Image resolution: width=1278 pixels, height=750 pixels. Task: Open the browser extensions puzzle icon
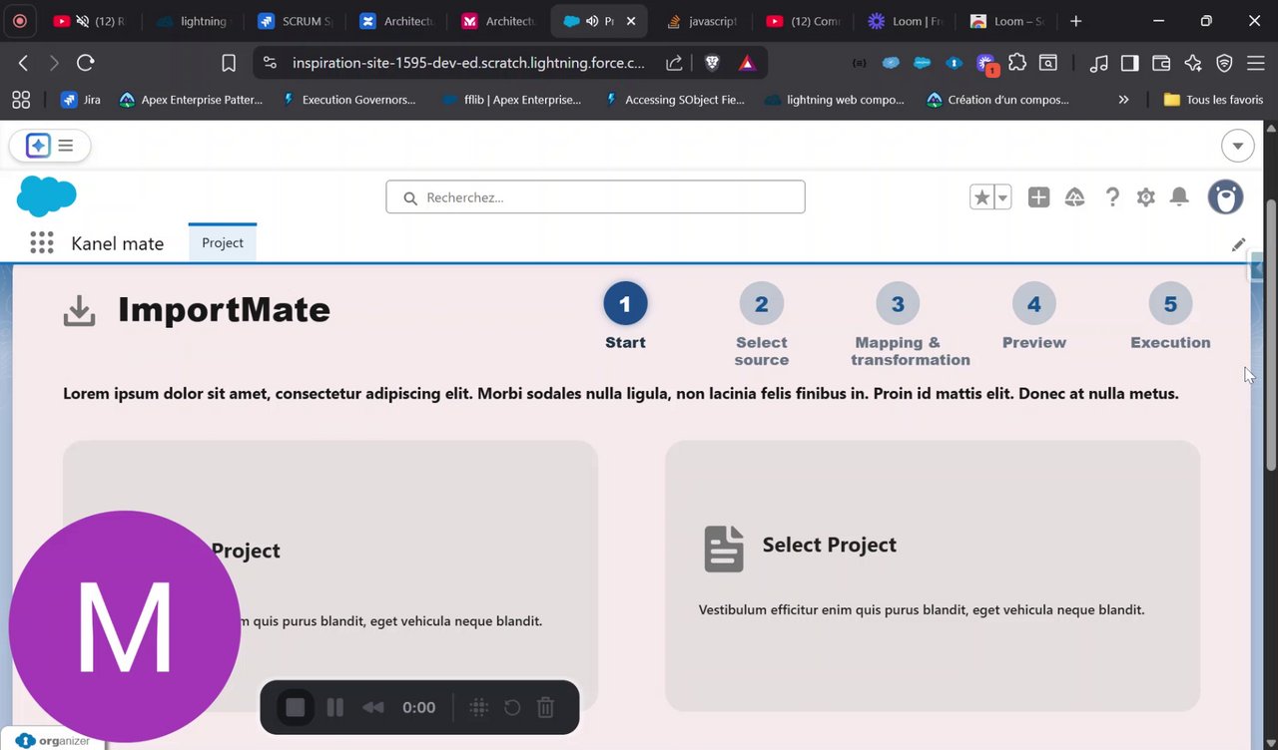point(1017,63)
